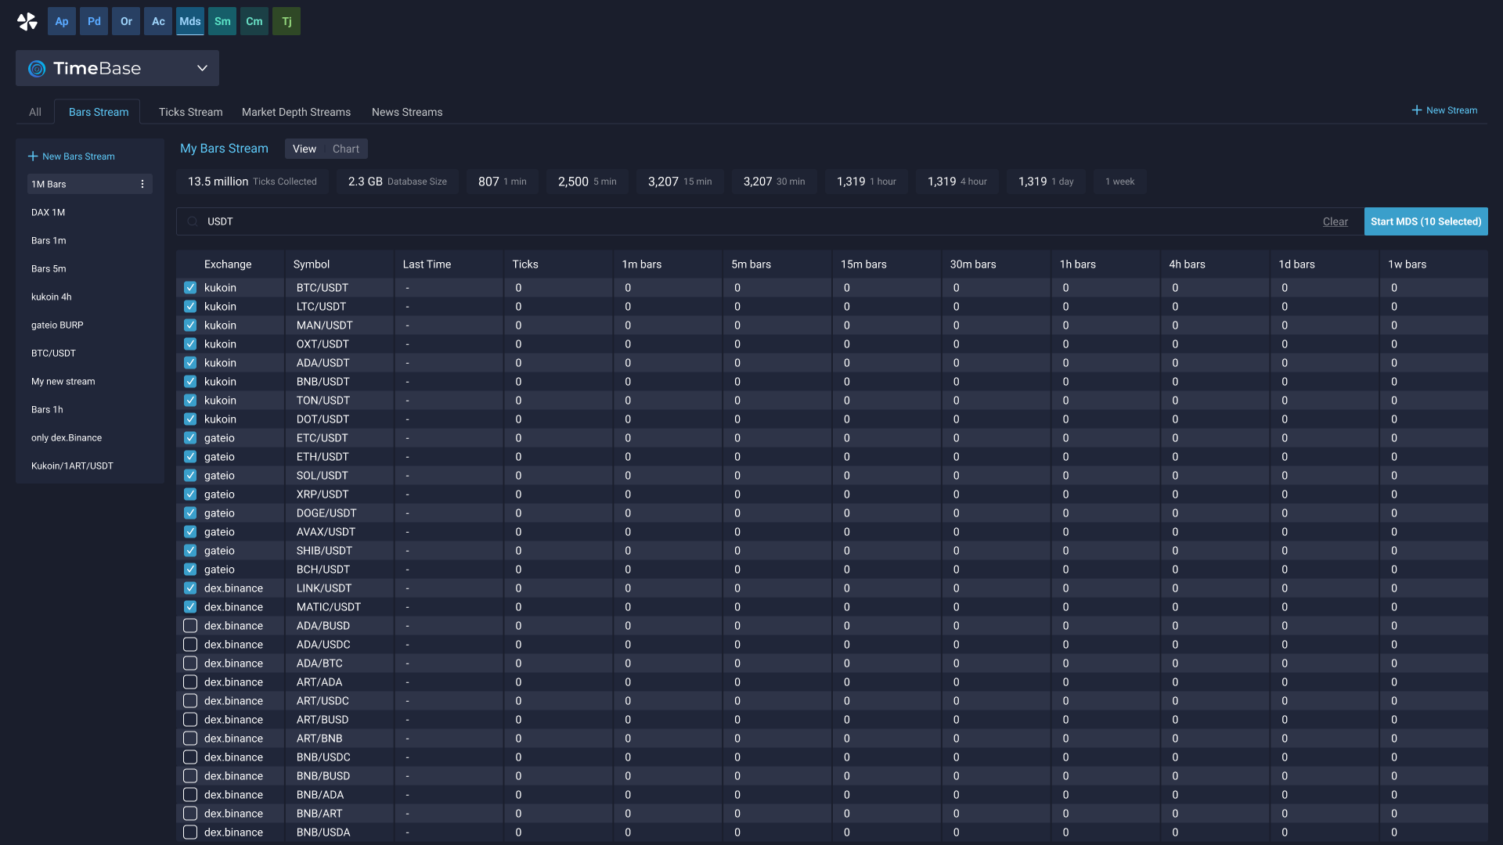Click the pinwheel app logo icon
The image size is (1503, 845).
(x=27, y=21)
